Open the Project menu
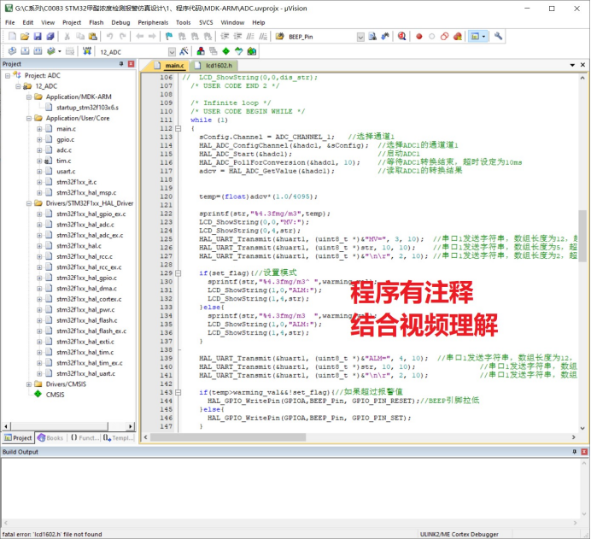591x539 pixels. coord(72,22)
